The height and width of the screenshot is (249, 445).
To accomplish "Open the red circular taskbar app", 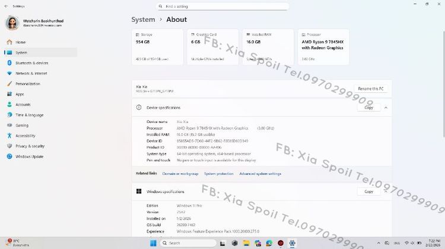I will click(281, 243).
